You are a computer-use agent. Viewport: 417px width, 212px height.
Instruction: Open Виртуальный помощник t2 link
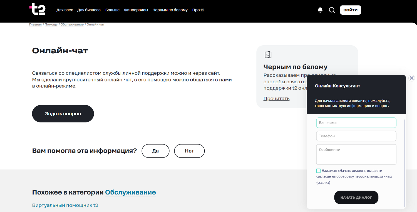point(65,205)
